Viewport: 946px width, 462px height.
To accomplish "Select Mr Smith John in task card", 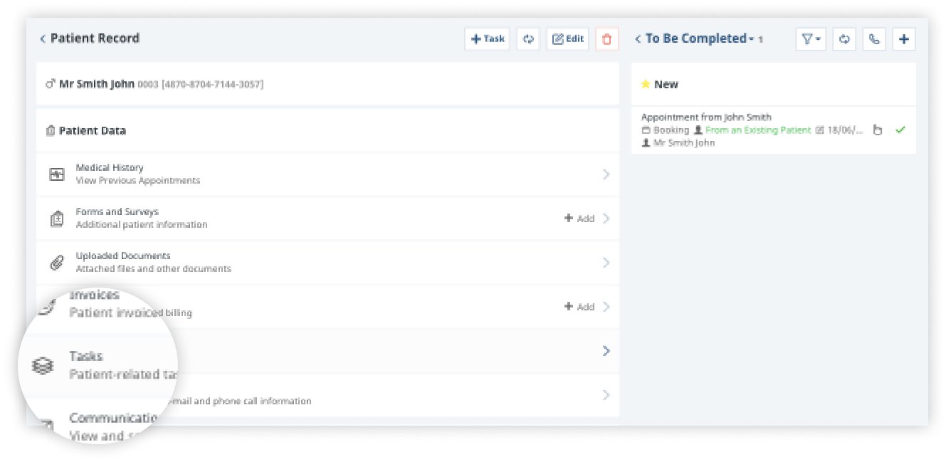I will 683,143.
